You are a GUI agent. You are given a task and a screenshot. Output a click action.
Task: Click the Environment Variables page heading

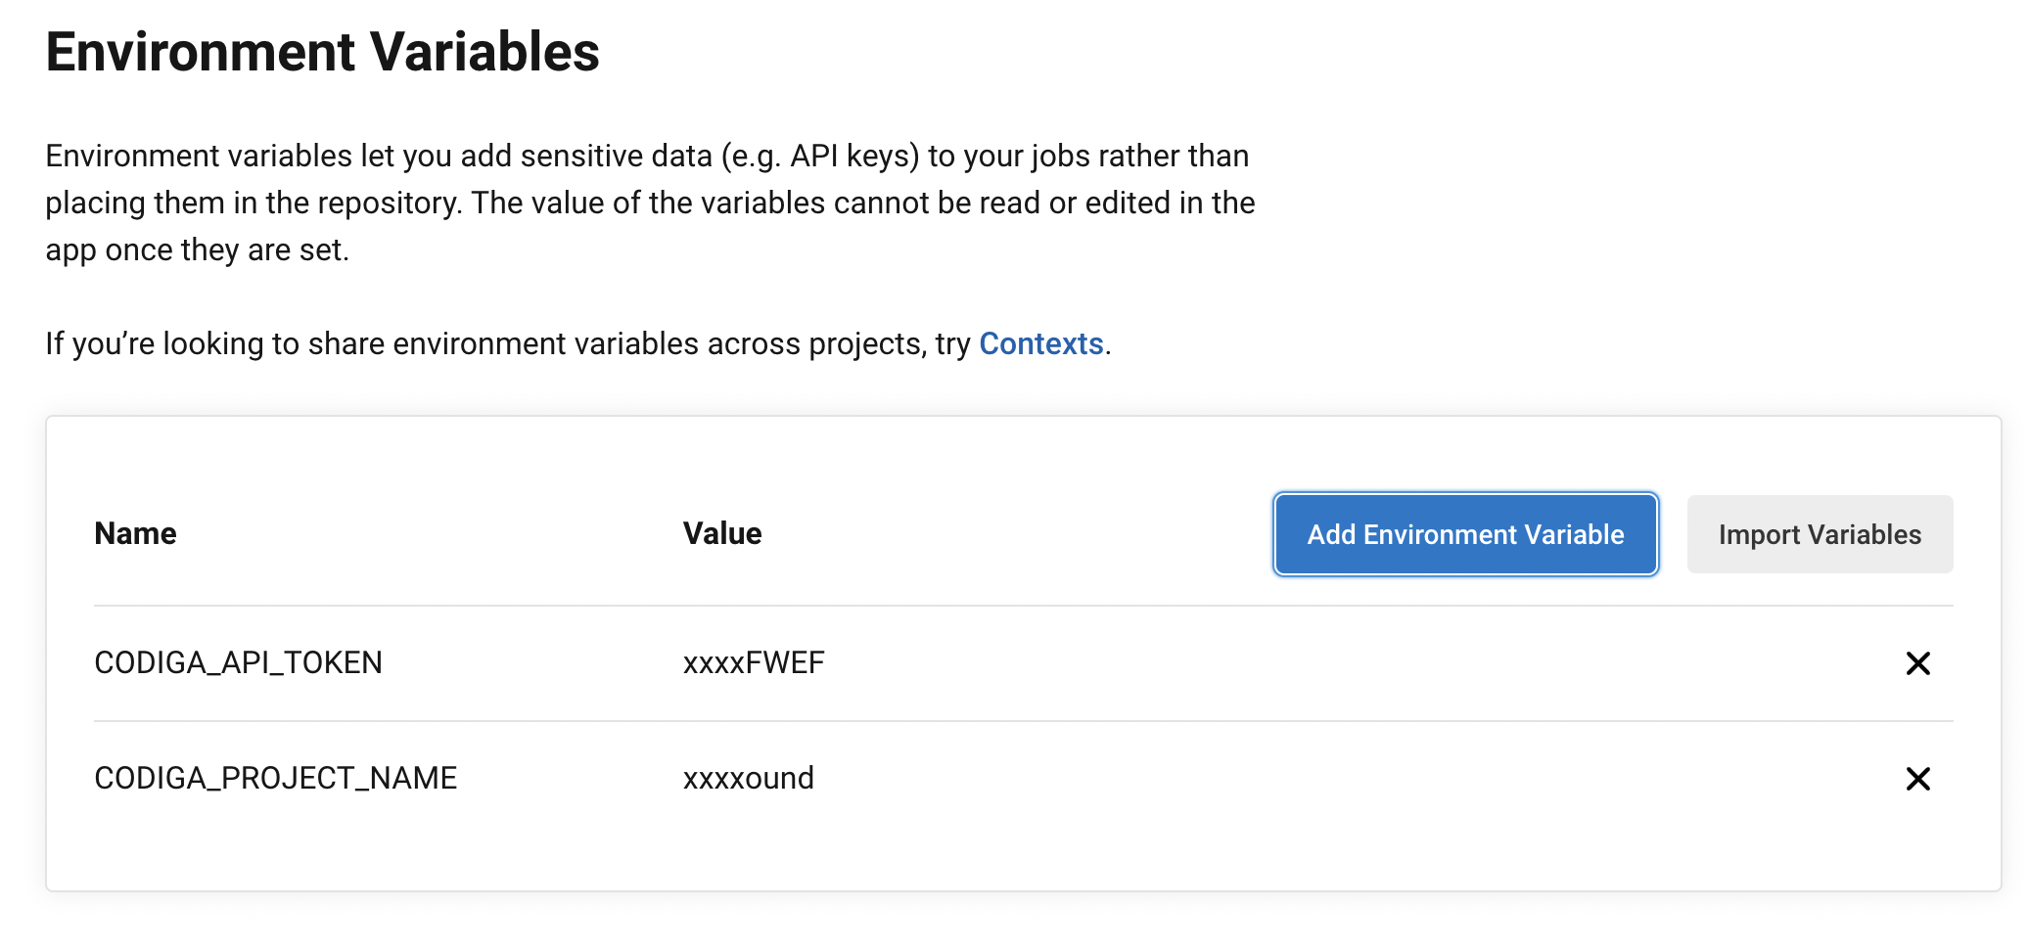[x=322, y=51]
